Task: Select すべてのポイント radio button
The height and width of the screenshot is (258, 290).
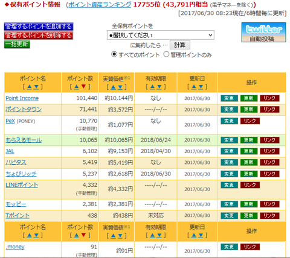Action: tap(114, 54)
